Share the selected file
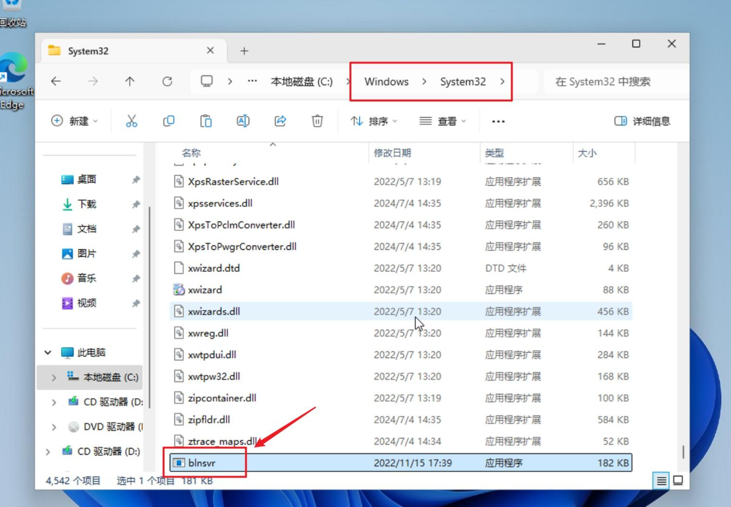Screen dimensions: 731x507 (x=280, y=121)
